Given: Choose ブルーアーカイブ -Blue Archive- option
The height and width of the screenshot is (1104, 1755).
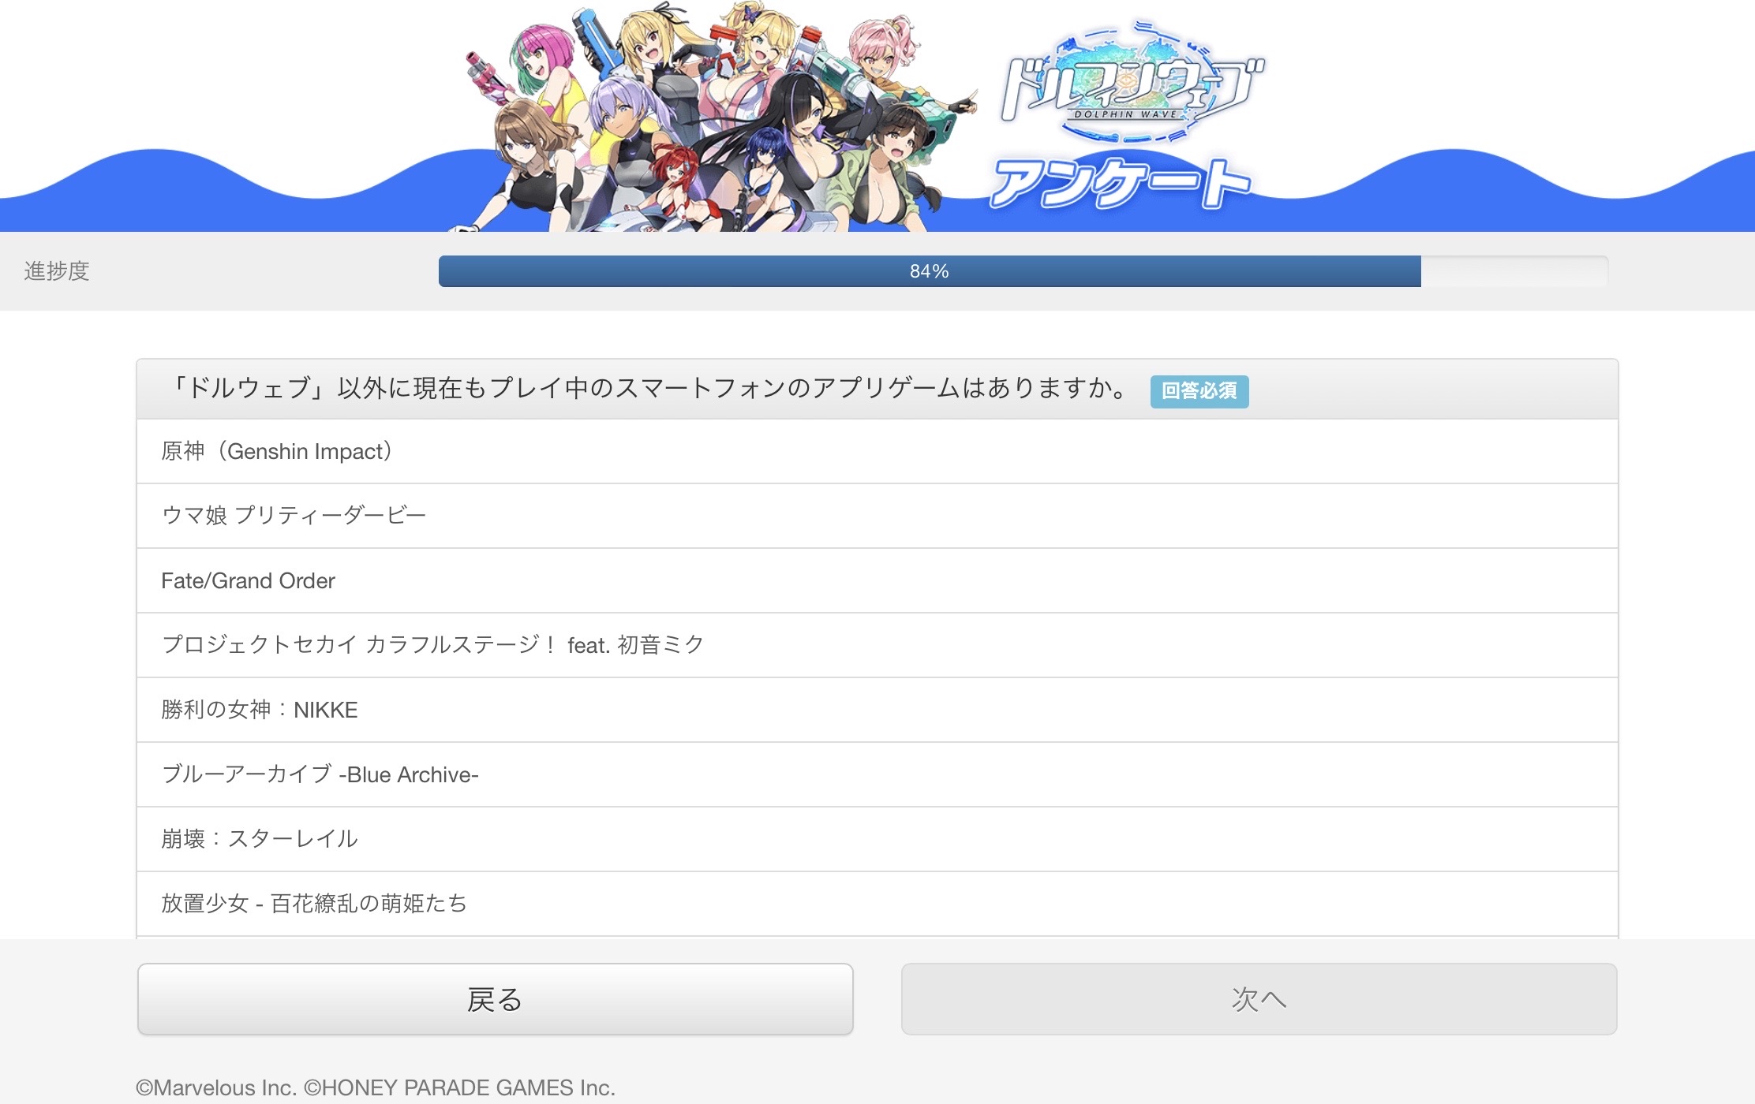Looking at the screenshot, I should (x=877, y=774).
